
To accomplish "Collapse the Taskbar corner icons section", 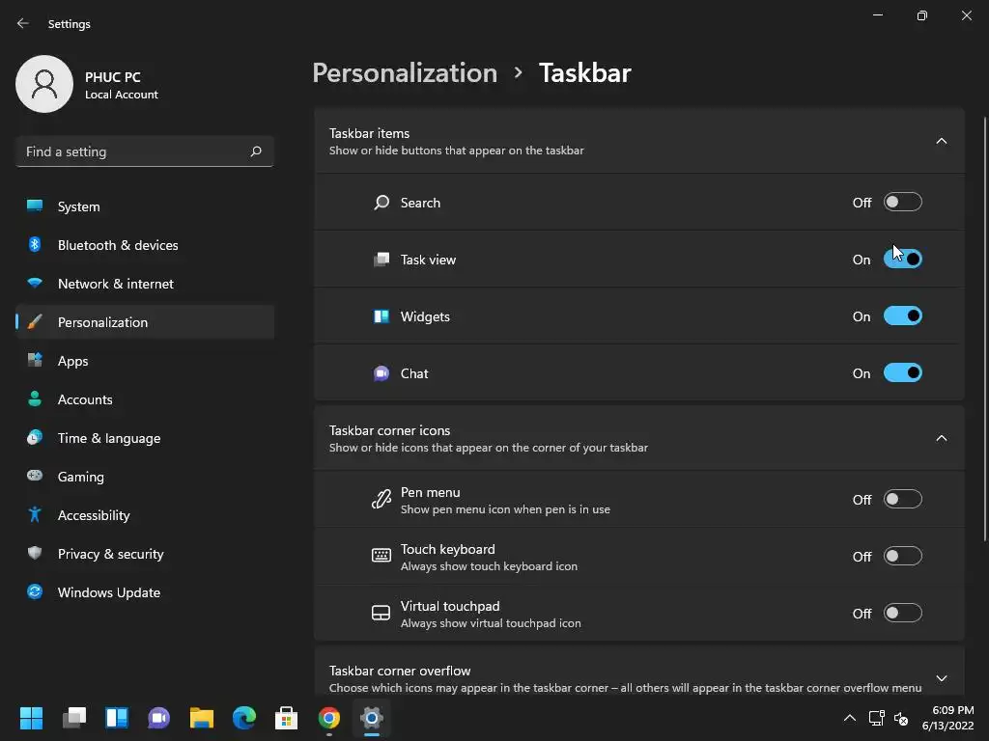I will point(942,438).
